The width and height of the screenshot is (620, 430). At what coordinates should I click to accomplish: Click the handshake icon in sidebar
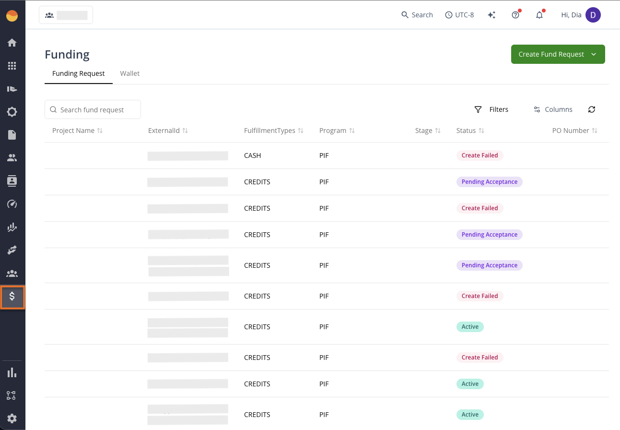[x=12, y=250]
